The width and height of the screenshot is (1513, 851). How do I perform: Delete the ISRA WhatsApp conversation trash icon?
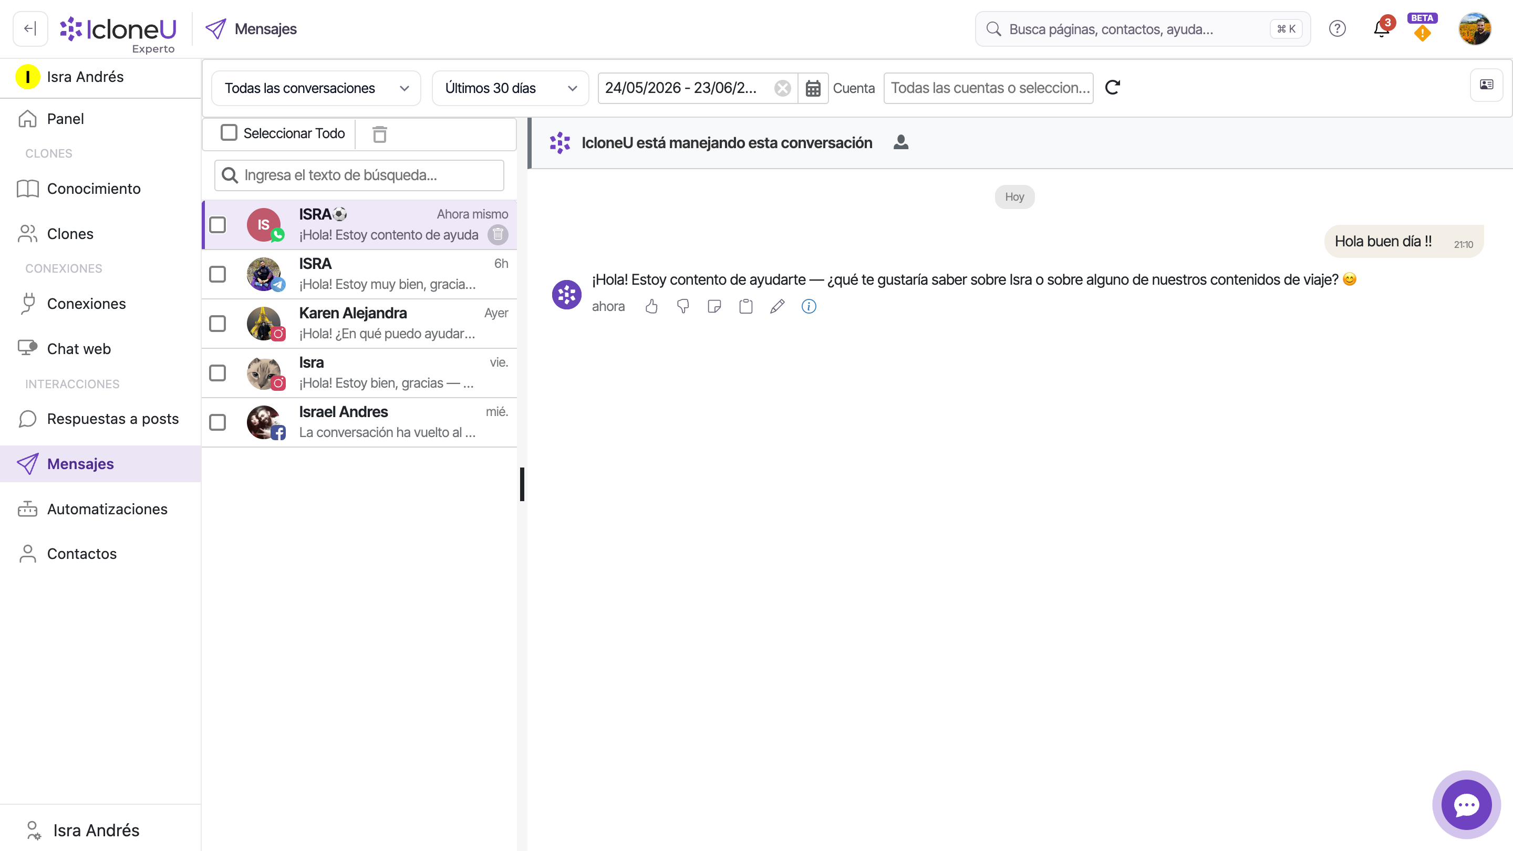pyautogui.click(x=498, y=235)
